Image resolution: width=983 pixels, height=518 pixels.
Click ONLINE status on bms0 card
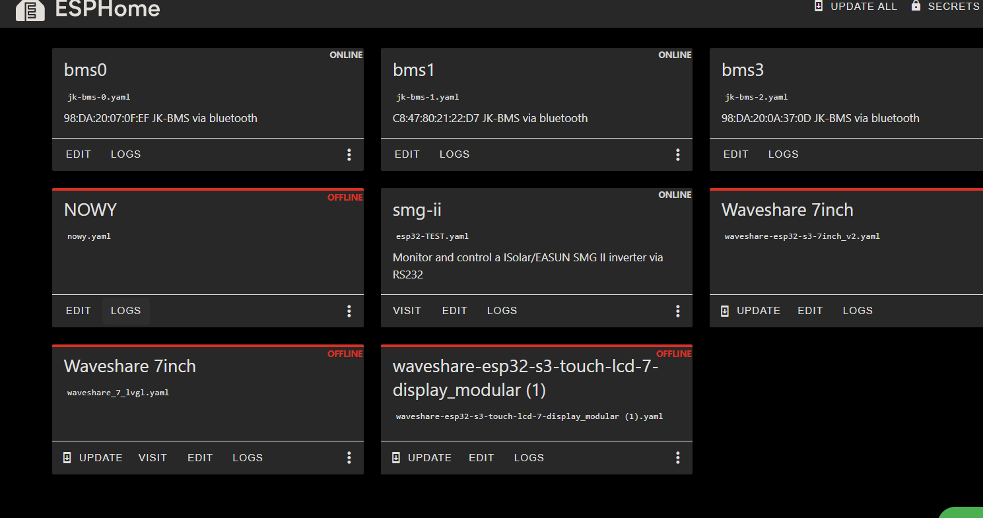coord(347,55)
